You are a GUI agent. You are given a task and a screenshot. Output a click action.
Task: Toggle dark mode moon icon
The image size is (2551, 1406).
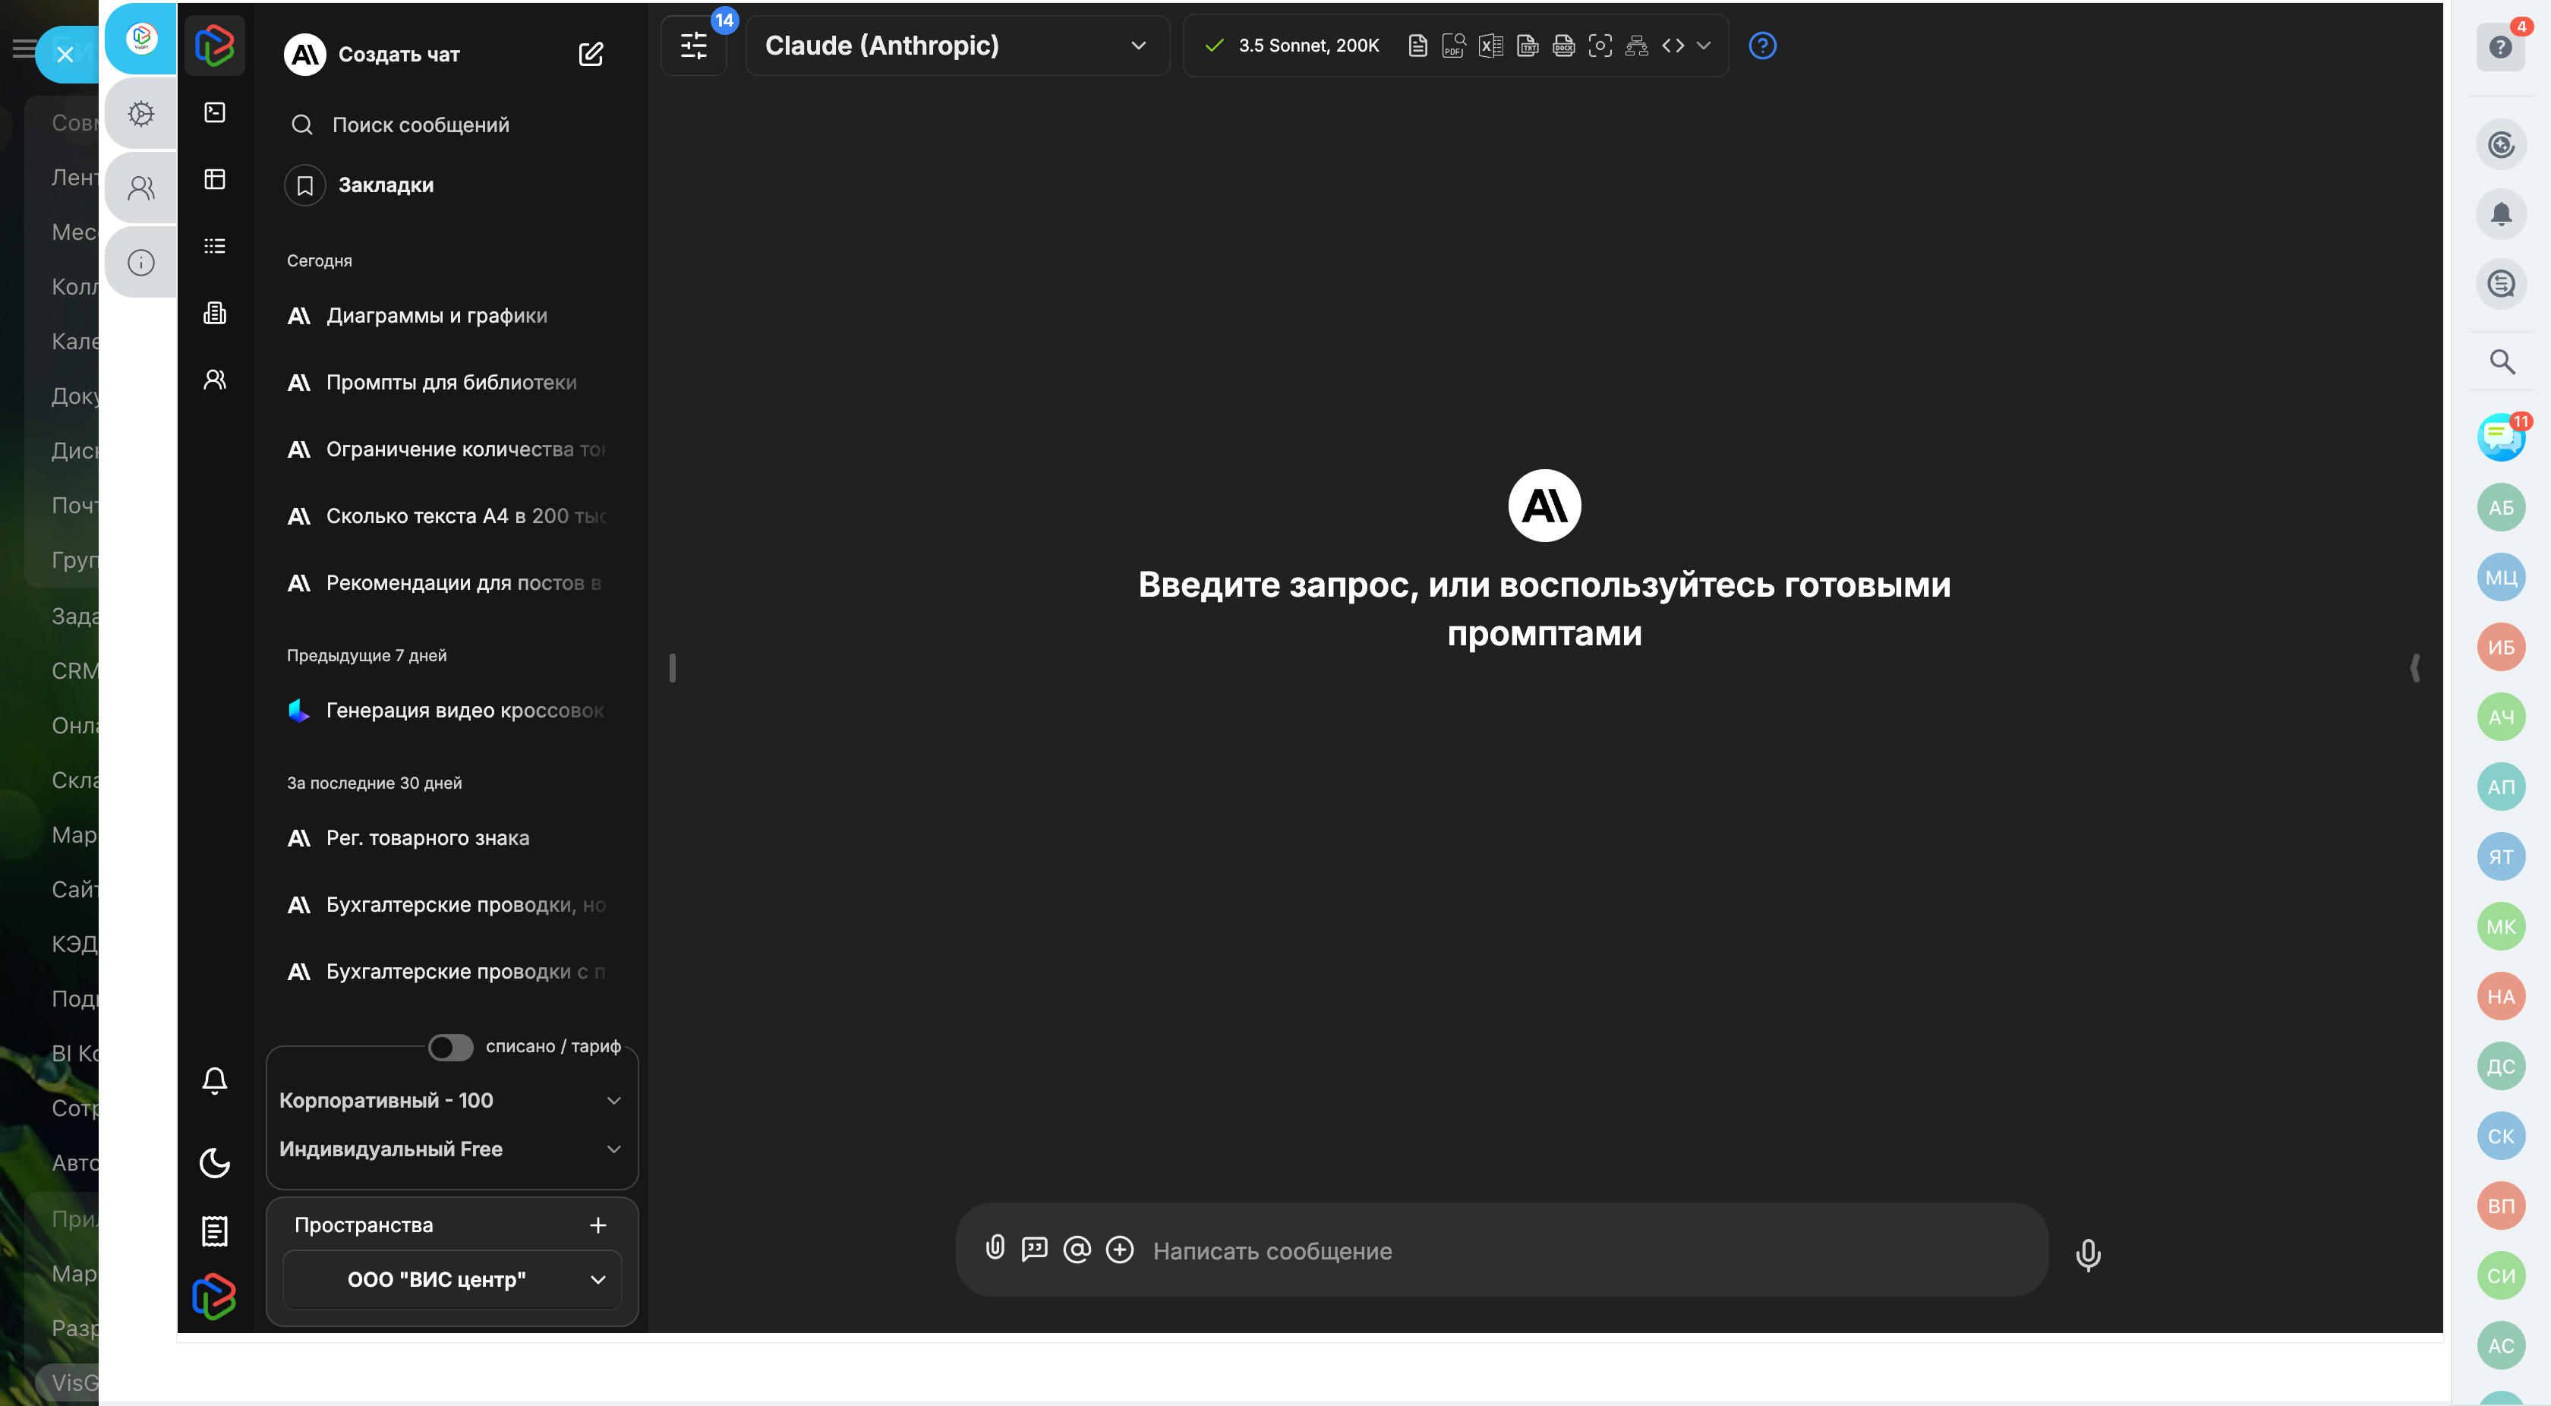pyautogui.click(x=215, y=1162)
